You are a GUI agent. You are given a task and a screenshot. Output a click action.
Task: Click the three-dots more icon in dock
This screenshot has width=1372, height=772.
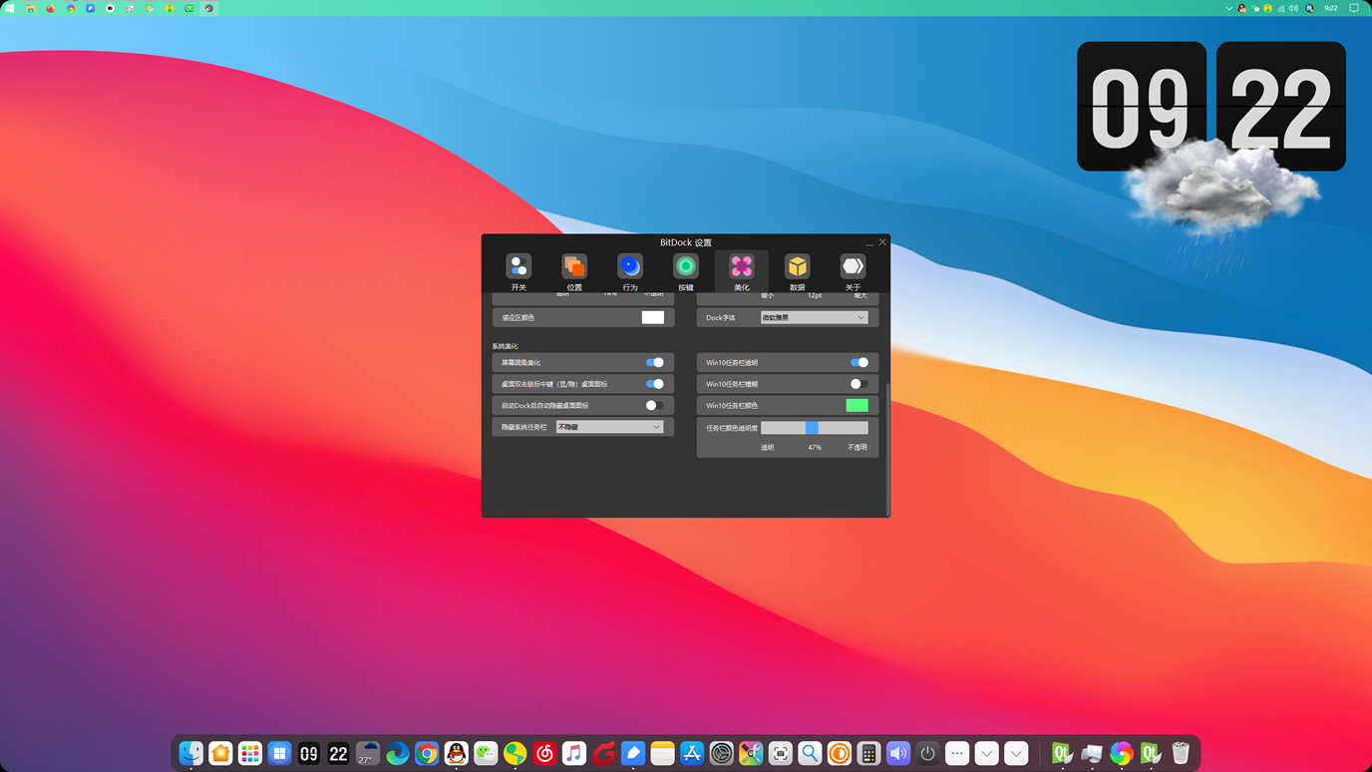[956, 753]
